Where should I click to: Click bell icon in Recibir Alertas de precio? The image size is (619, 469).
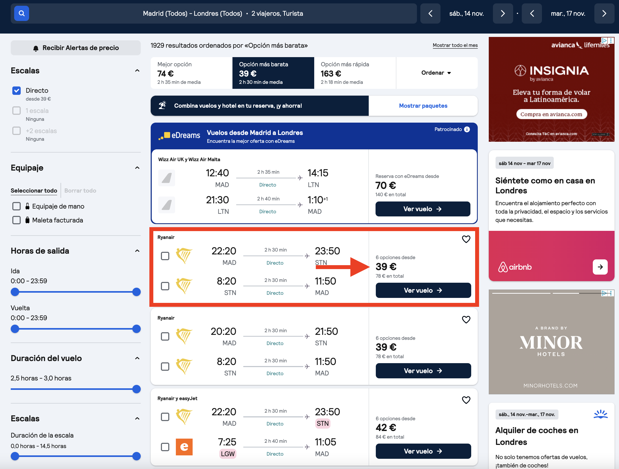pos(36,48)
